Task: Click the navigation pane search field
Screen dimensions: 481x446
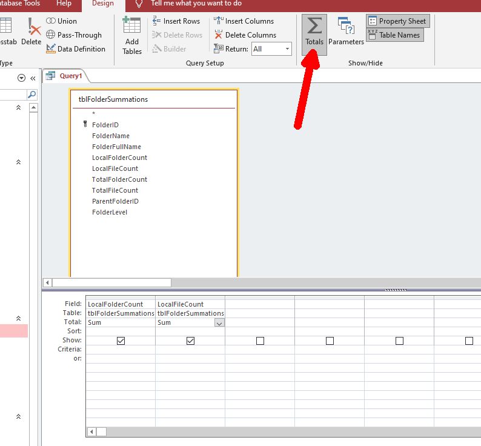Action: (13, 95)
